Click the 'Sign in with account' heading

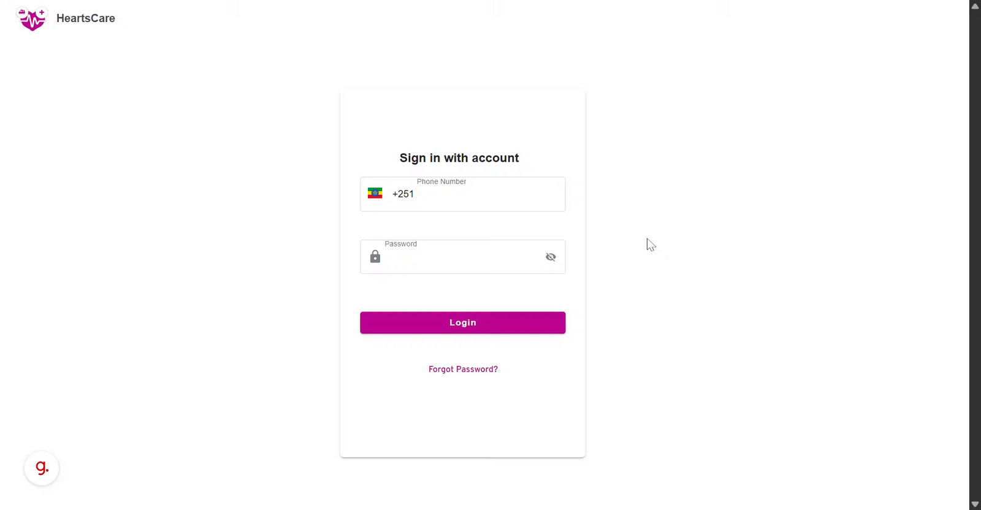click(x=459, y=158)
